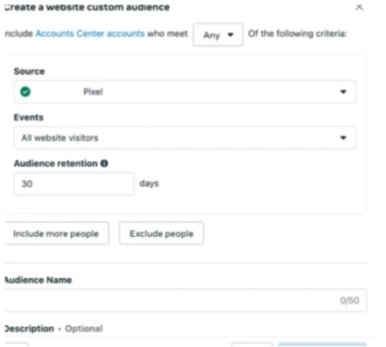This screenshot has height=347, width=386.
Task: Click the Include more people button
Action: pos(56,233)
